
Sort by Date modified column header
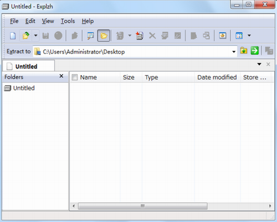click(x=217, y=77)
